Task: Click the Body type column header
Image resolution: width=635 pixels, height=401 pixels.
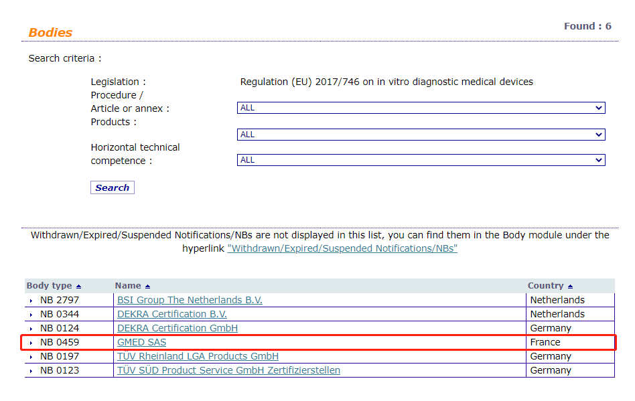Action: pyautogui.click(x=49, y=286)
